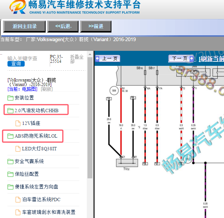Expand the 安装位置 tree item
The height and width of the screenshot is (218, 224).
point(24,98)
